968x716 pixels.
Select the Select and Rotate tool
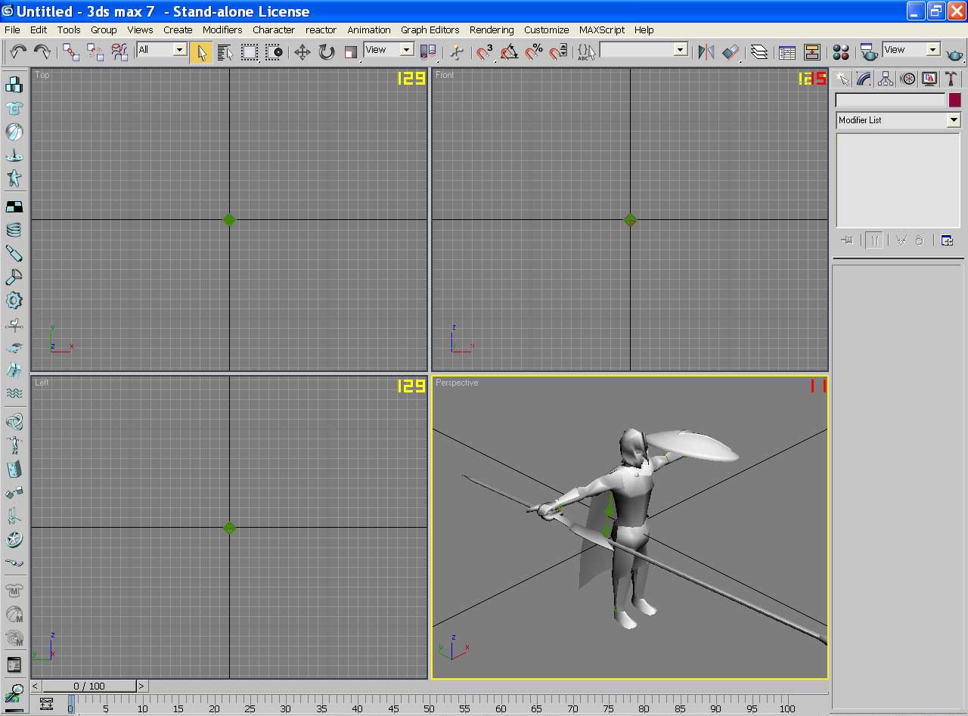[x=327, y=51]
